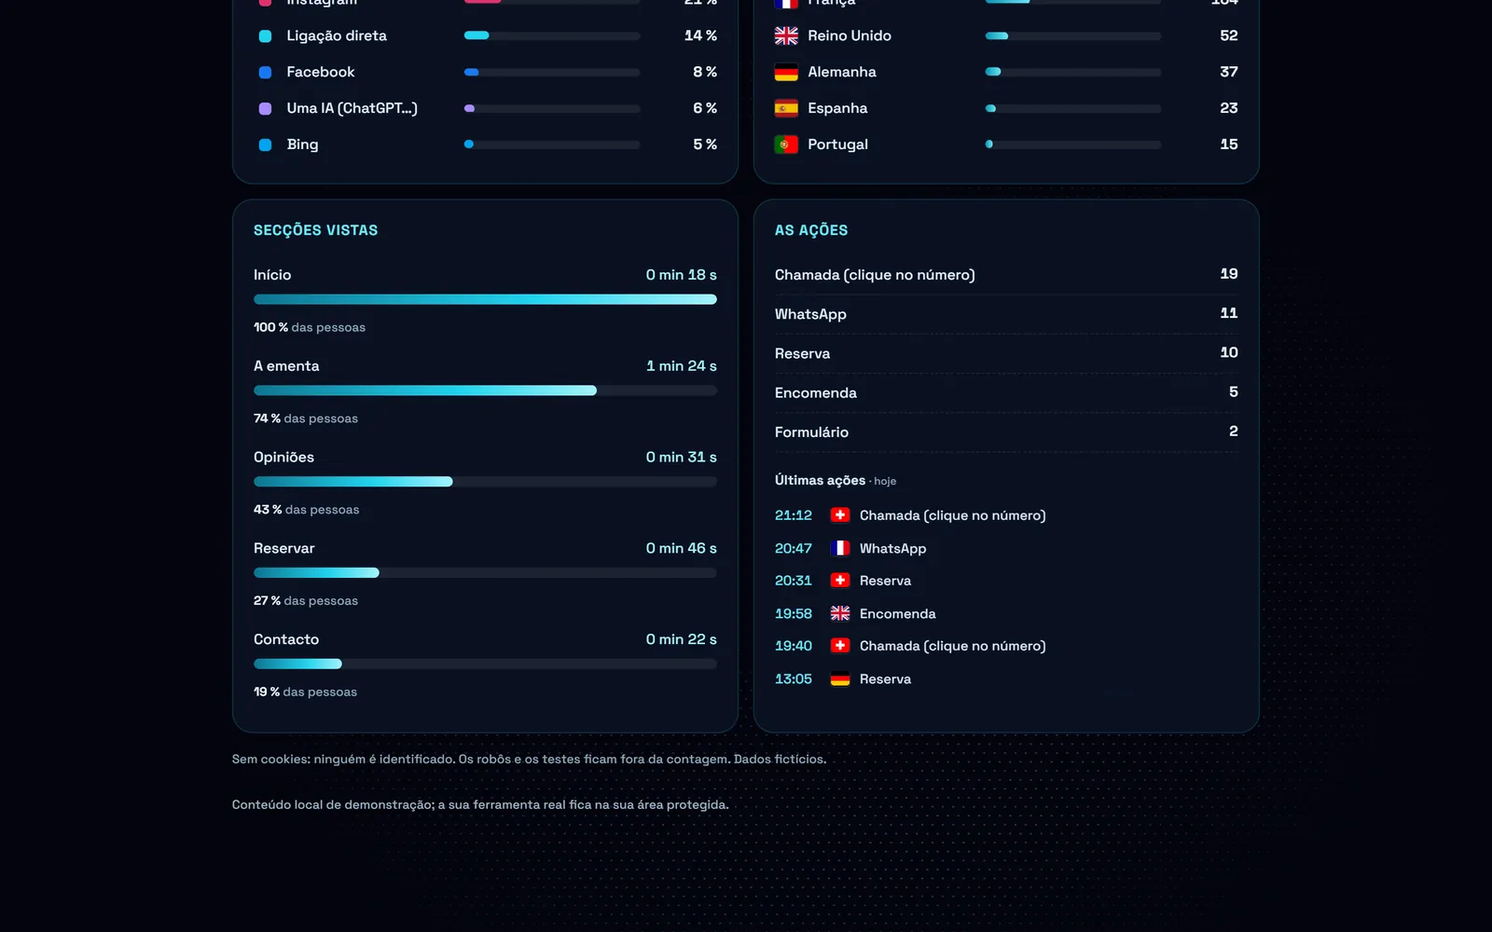The width and height of the screenshot is (1492, 932).
Task: Click the Facebook blue color dot
Action: [x=265, y=72]
